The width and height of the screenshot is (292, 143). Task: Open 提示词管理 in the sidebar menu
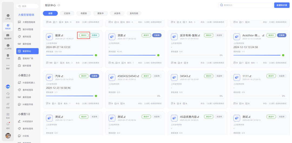point(28,29)
